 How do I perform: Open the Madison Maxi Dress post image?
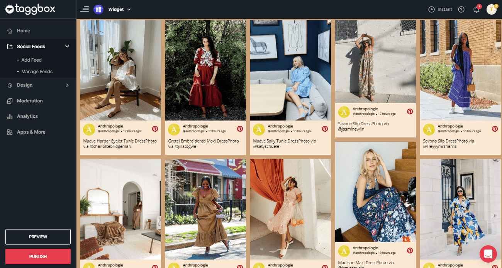[x=375, y=192]
